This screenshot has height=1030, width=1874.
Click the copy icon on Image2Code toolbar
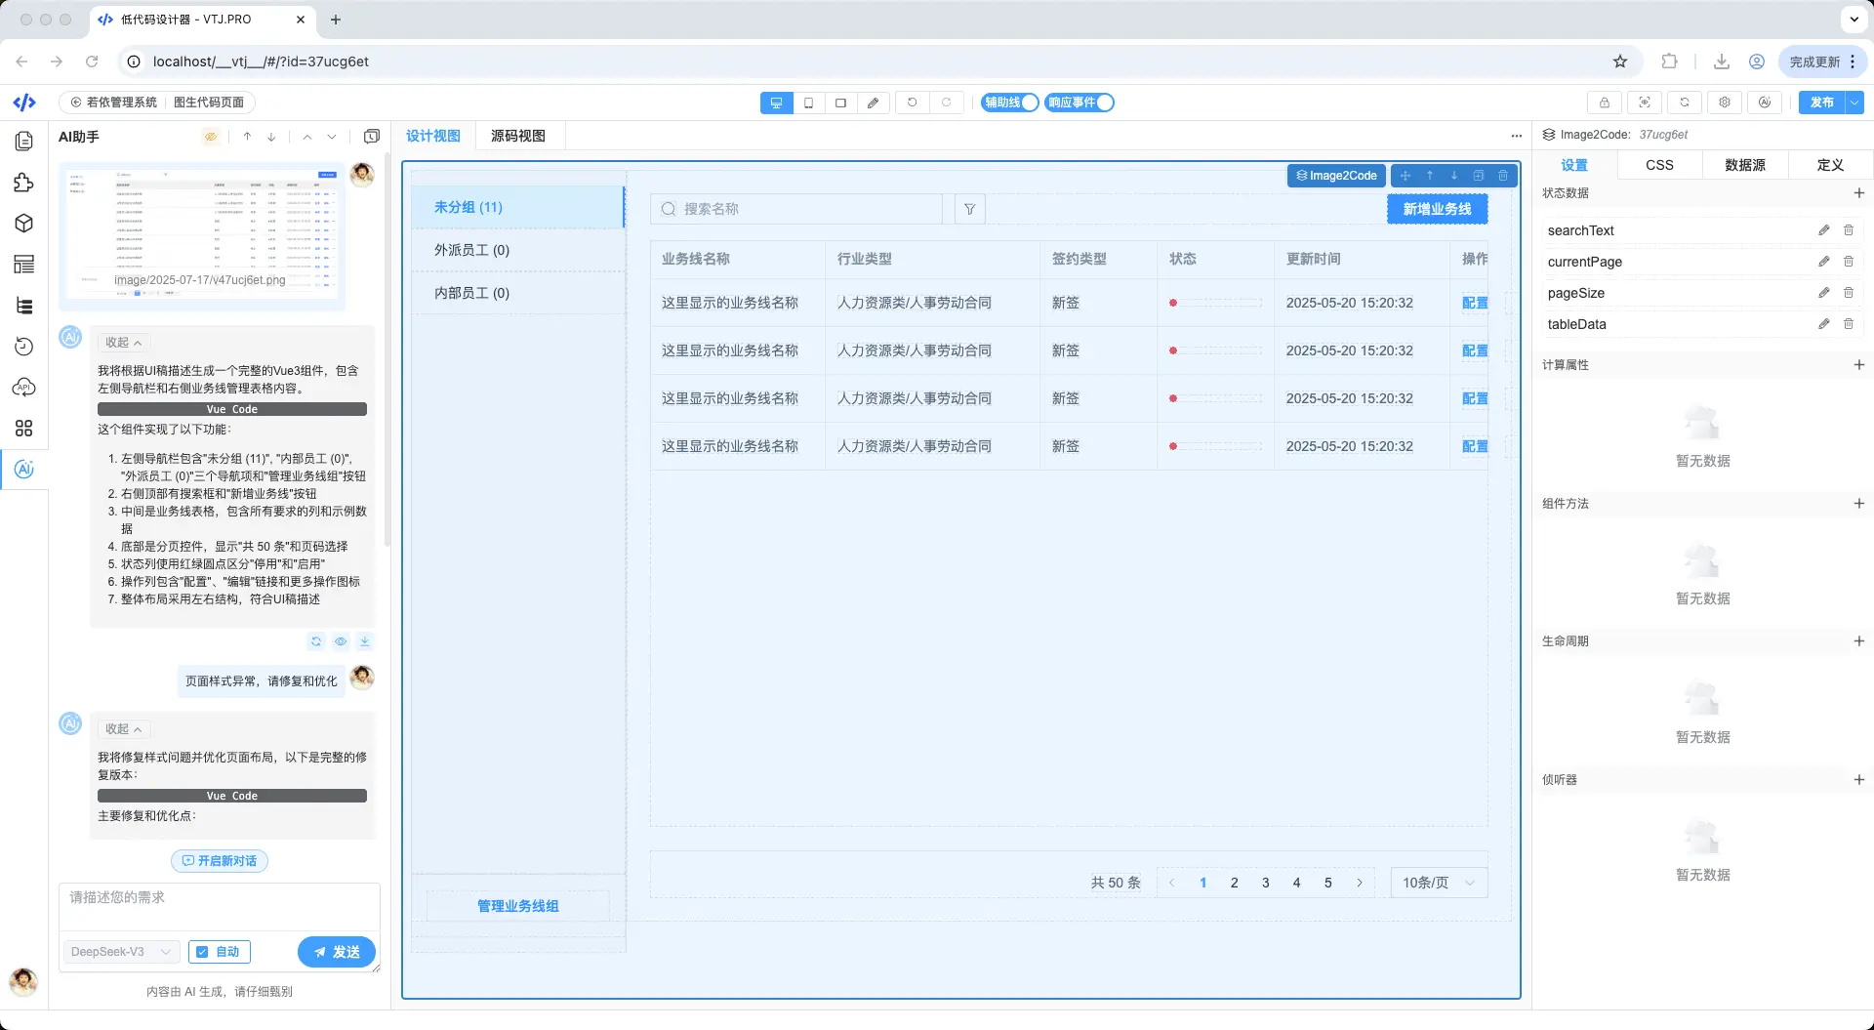[x=1479, y=176]
